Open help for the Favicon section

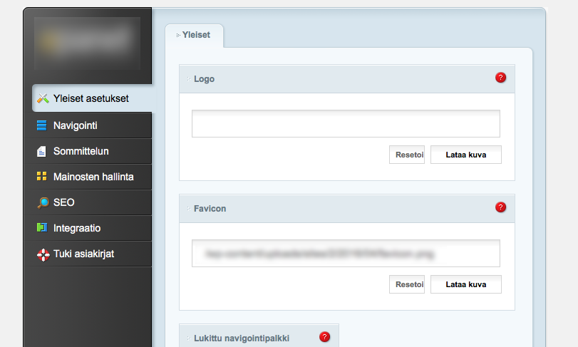coord(500,207)
